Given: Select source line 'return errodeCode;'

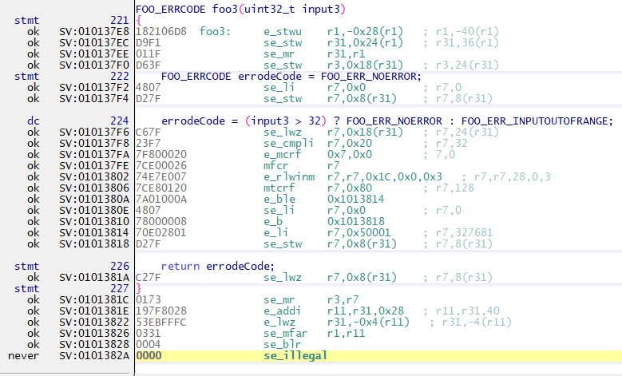Looking at the screenshot, I should coord(217,266).
